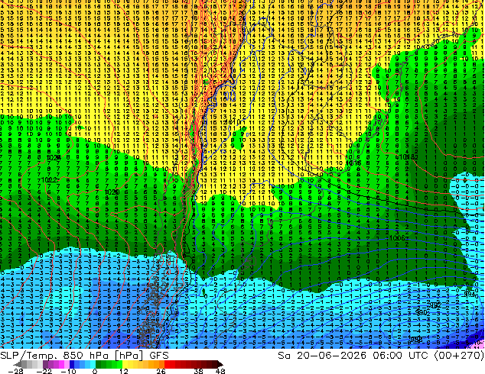485x374 pixels.
Task: Select the 0 label on the temperature scale
Action: pos(95,371)
